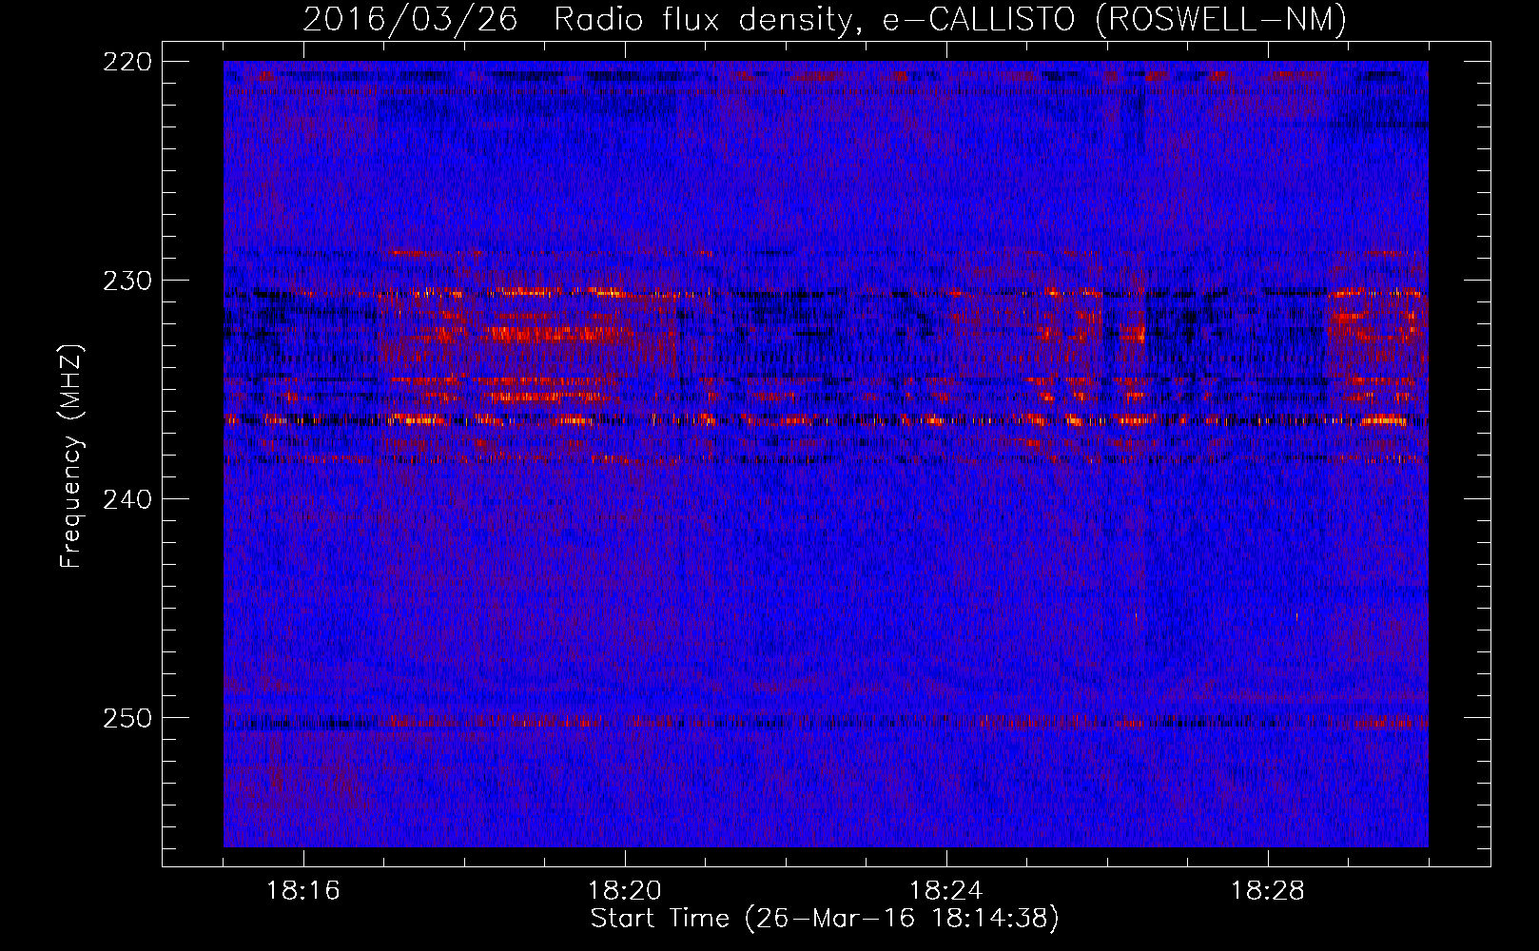The height and width of the screenshot is (951, 1539).
Task: Select the 230 frequency axis label
Action: point(127,281)
